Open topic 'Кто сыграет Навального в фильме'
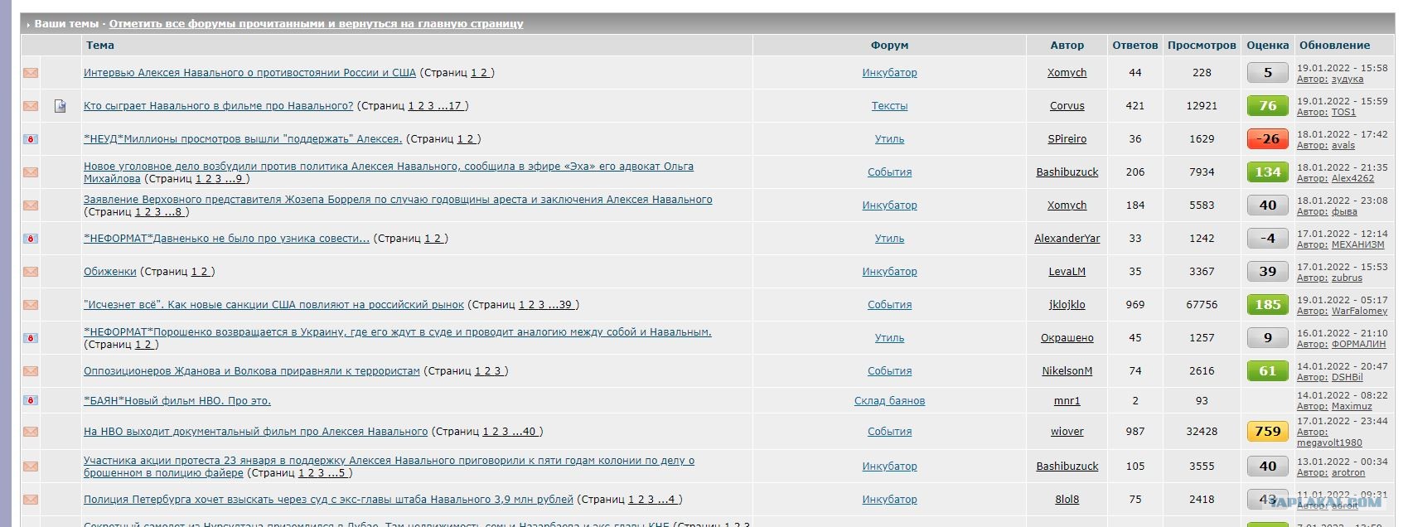This screenshot has width=1403, height=527. pyautogui.click(x=218, y=106)
